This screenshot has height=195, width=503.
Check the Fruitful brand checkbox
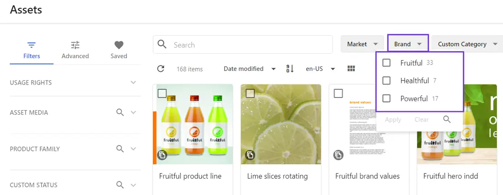[x=386, y=63]
